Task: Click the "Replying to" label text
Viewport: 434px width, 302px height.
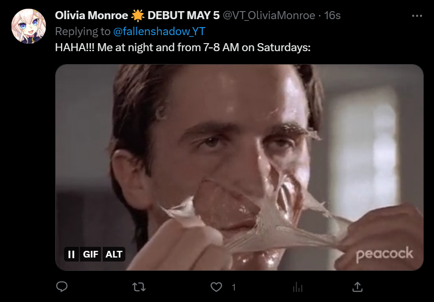Action: pyautogui.click(x=83, y=31)
